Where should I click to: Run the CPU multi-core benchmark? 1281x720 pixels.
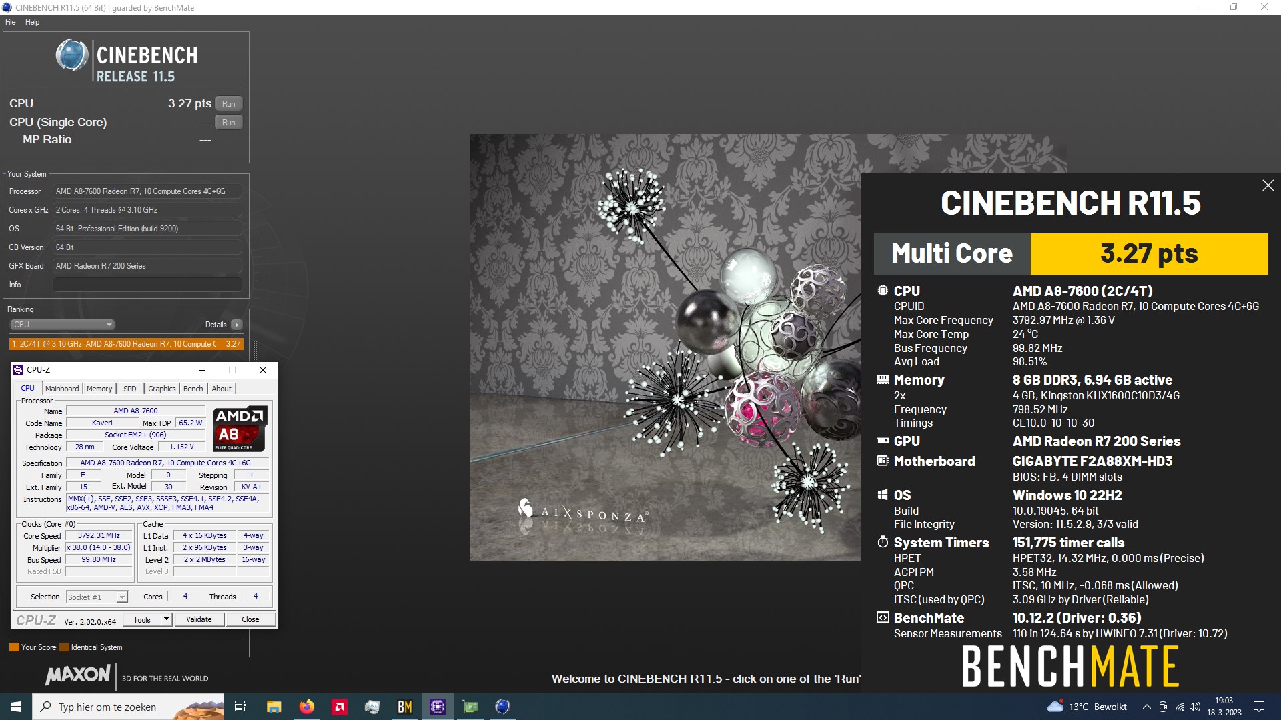pos(228,104)
